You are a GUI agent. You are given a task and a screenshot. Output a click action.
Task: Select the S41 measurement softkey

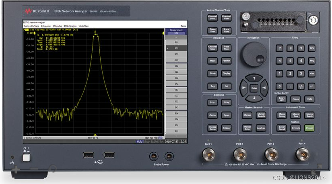click(176, 60)
